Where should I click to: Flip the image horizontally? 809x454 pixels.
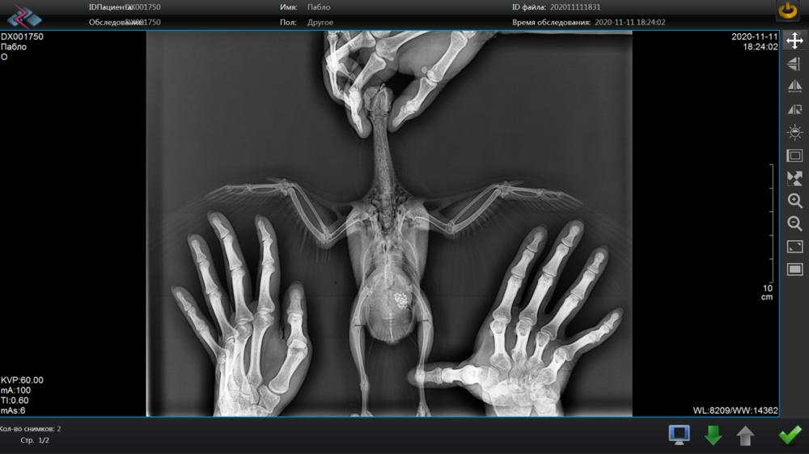click(794, 86)
